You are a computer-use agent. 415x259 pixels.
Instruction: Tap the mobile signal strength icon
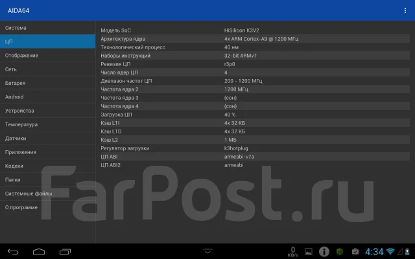coord(400,252)
